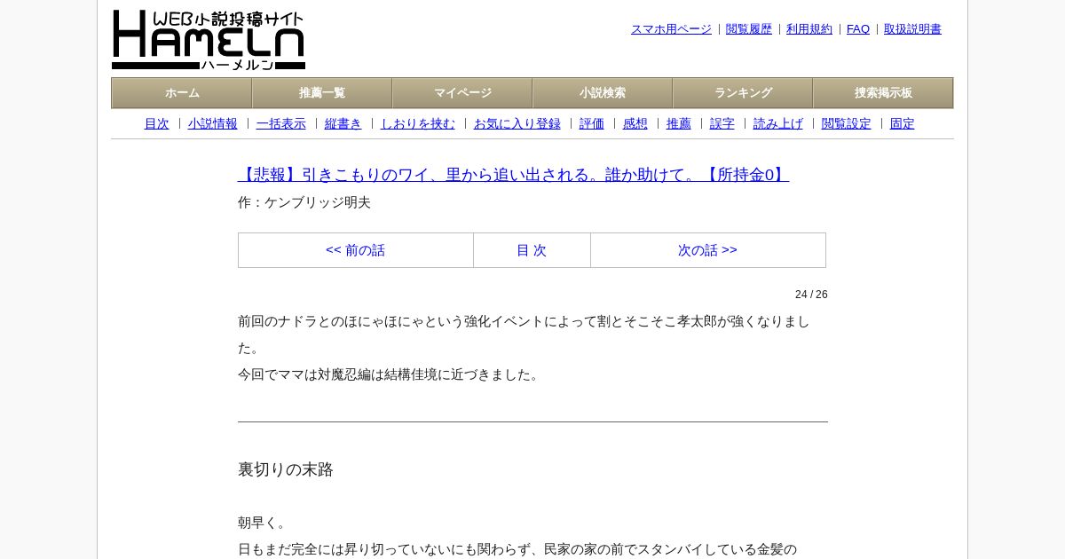Open the 小説情報 link
This screenshot has width=1065, height=559.
[x=213, y=124]
